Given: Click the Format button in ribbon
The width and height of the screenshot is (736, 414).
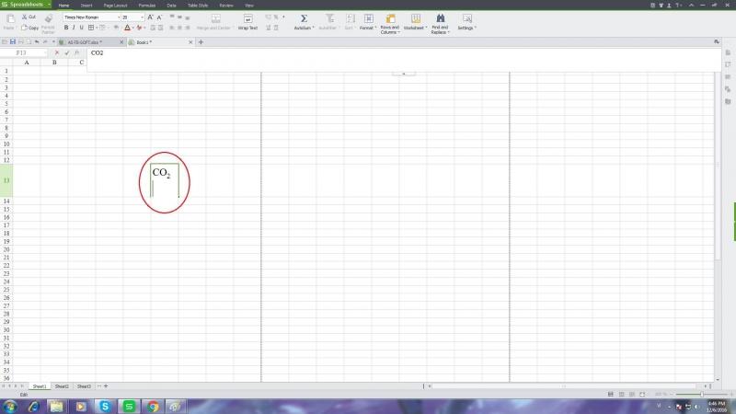Looking at the screenshot, I should [367, 20].
